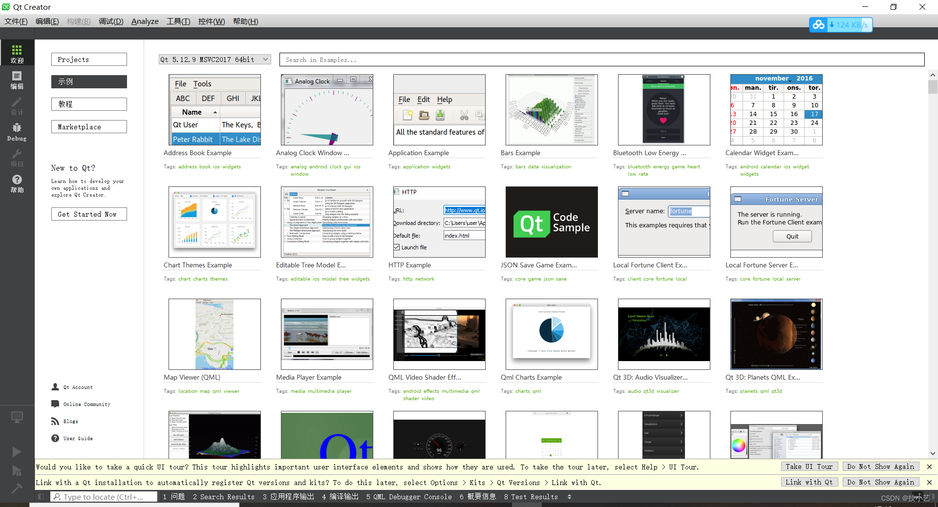This screenshot has height=507, width=938.
Task: Open the 帮助 (Help) mode in sidebar
Action: (17, 183)
